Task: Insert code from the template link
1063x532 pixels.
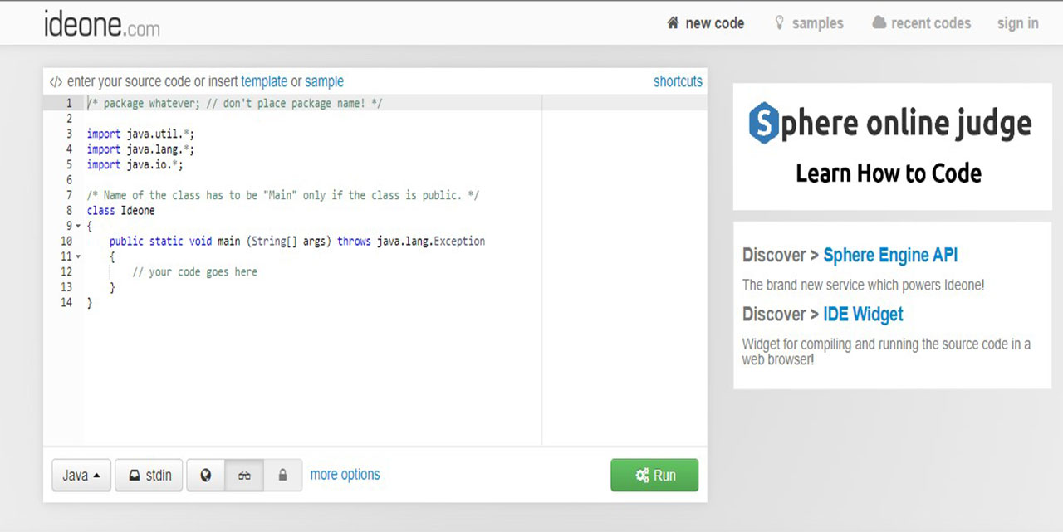Action: click(x=264, y=81)
